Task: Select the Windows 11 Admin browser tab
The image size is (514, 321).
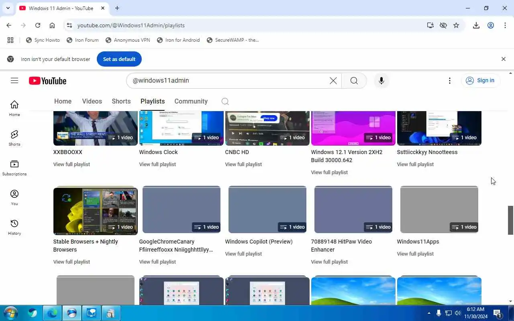Action: coord(62,8)
